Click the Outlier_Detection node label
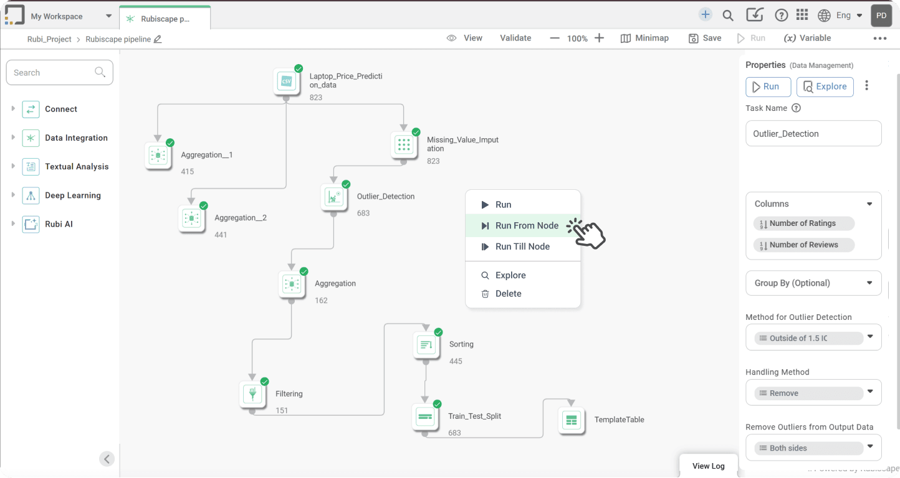 pyautogui.click(x=386, y=197)
